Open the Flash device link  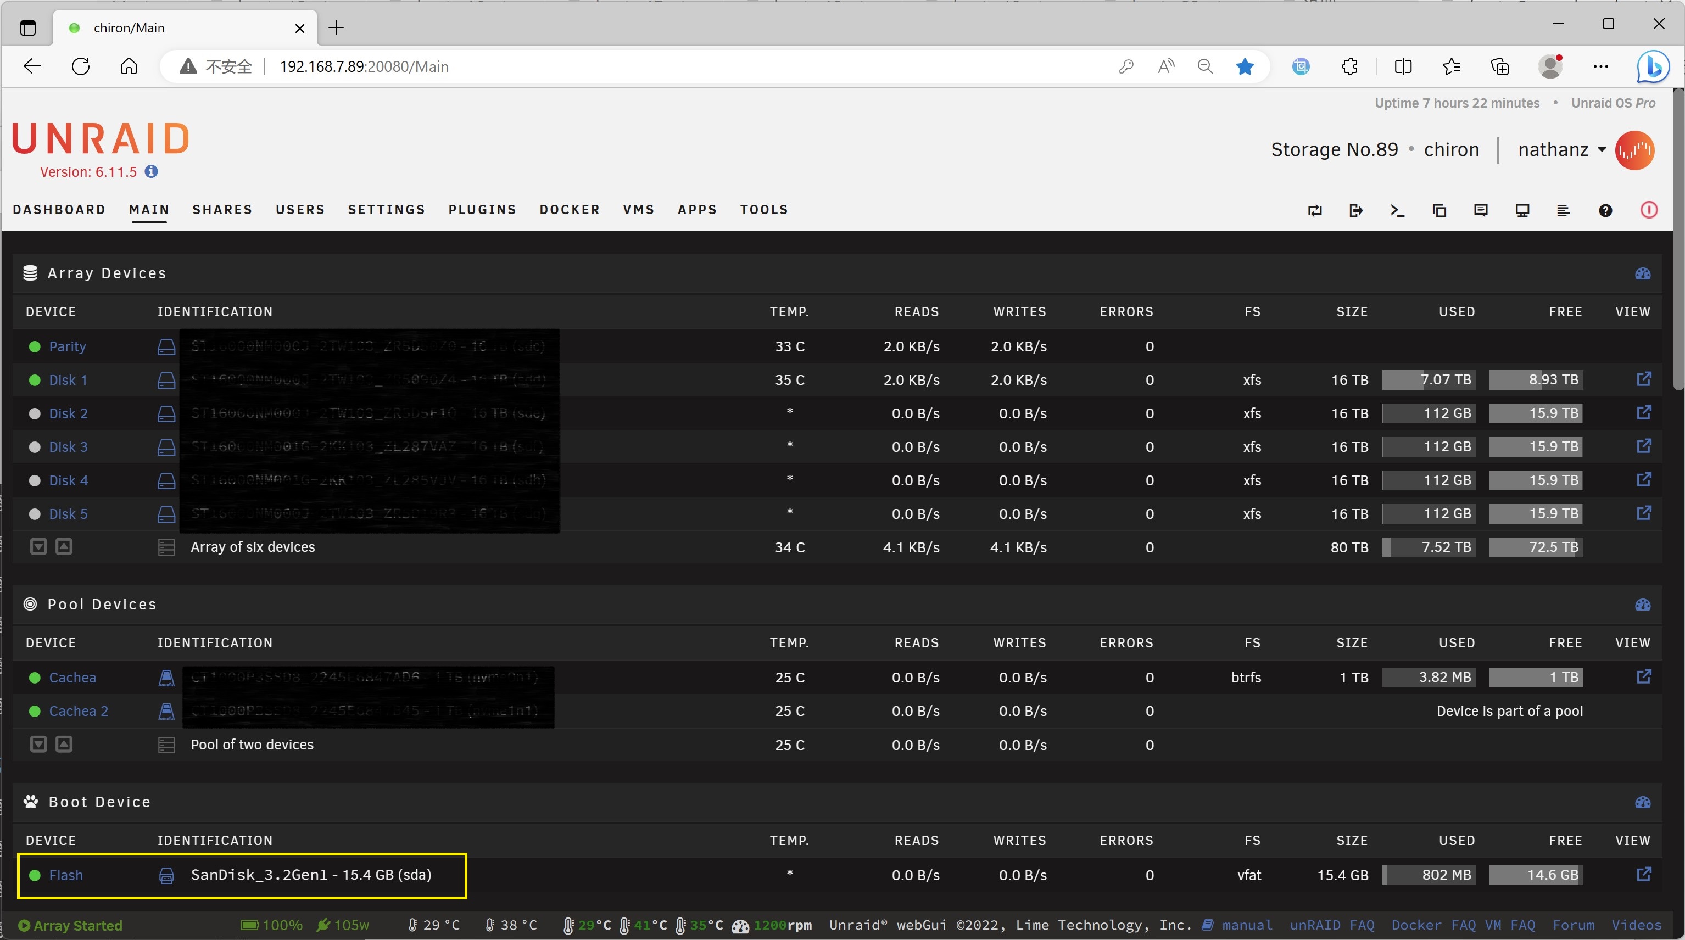[x=66, y=875]
